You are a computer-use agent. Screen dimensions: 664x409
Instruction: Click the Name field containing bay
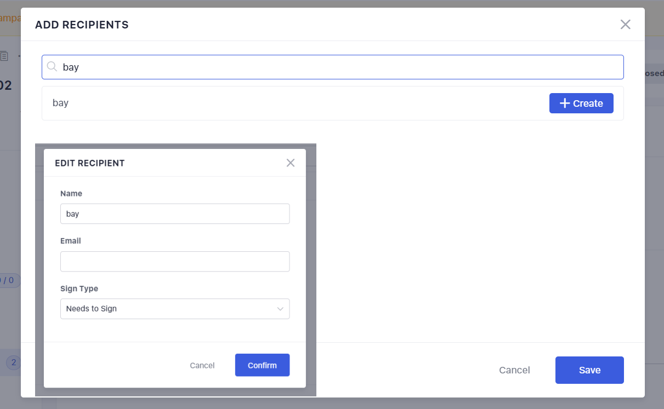174,214
